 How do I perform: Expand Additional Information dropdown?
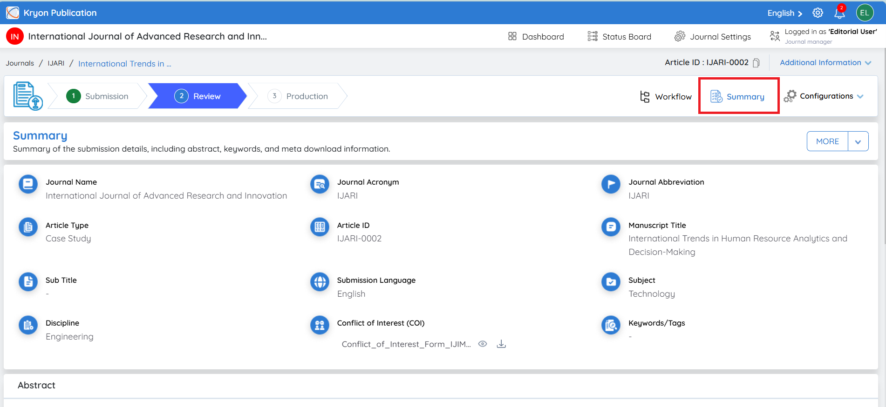tap(825, 63)
